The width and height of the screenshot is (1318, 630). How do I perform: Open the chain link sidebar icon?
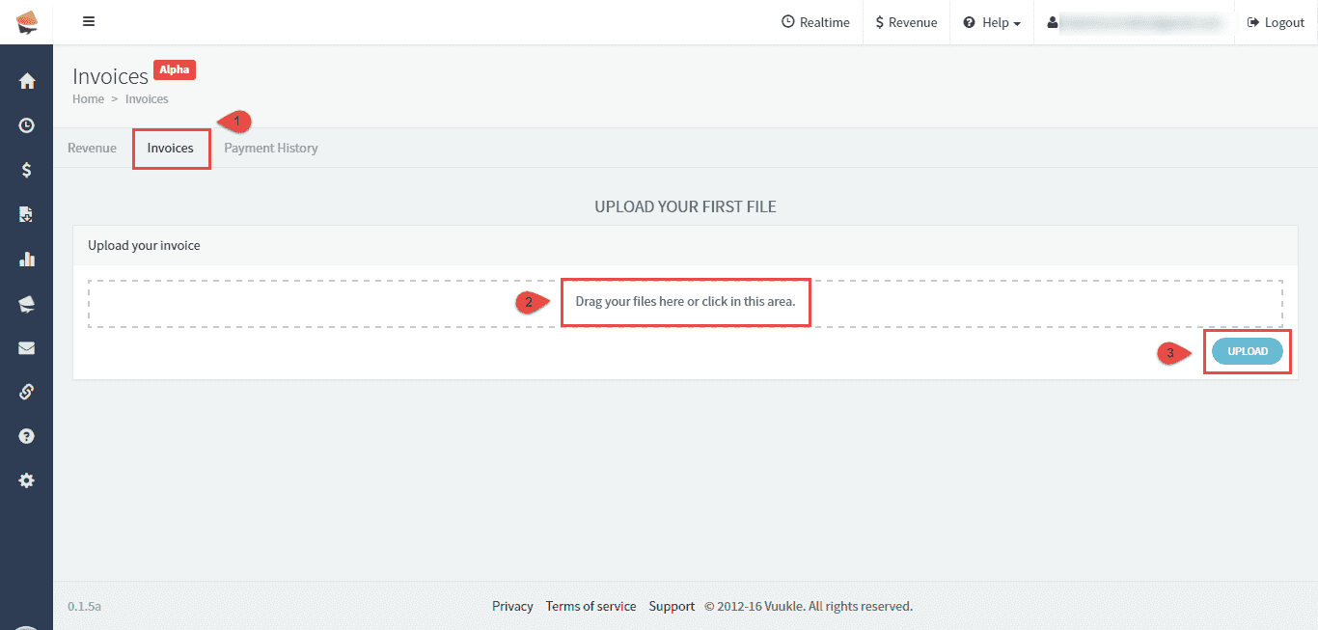pyautogui.click(x=27, y=392)
